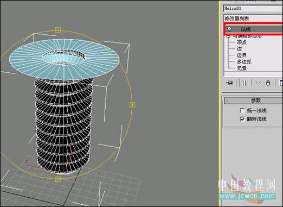This screenshot has height=207, width=283.
Task: Open the 修改器列表 modifier dropdown
Action: coord(253,18)
